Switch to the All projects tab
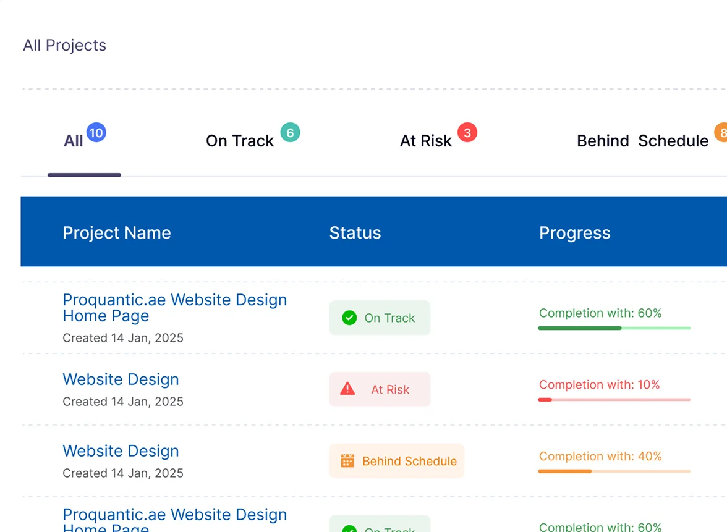This screenshot has width=727, height=532. tap(73, 141)
